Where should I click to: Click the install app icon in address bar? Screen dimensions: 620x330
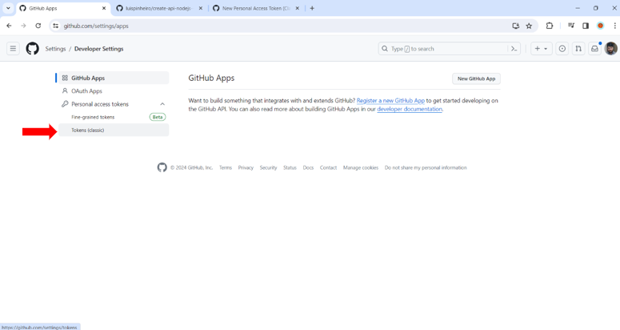click(516, 26)
